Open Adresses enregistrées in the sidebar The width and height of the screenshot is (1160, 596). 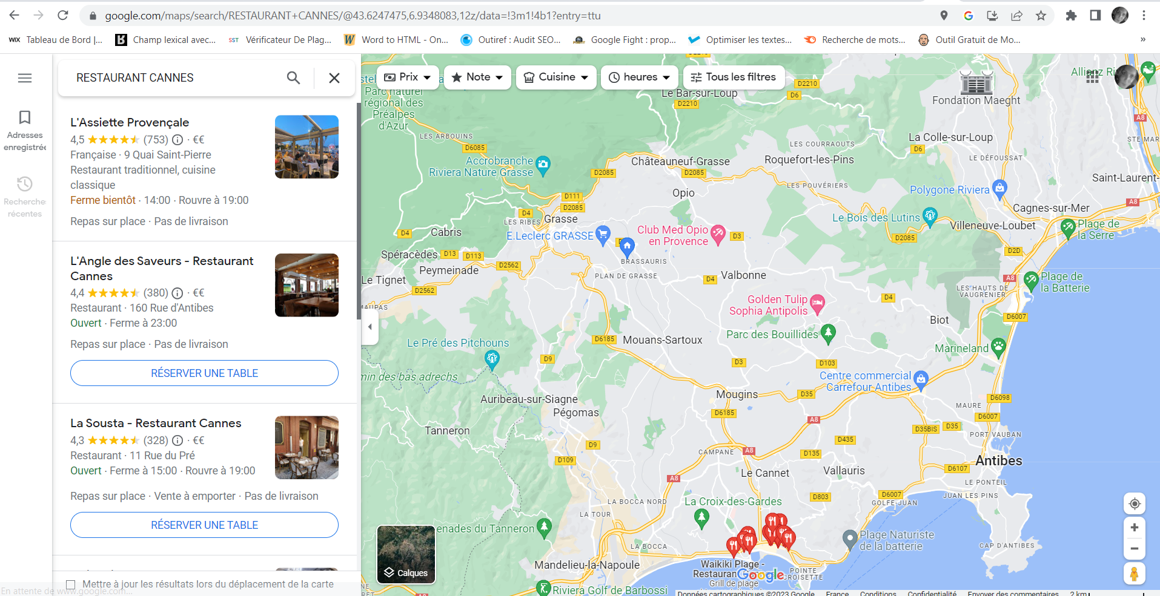click(x=24, y=129)
